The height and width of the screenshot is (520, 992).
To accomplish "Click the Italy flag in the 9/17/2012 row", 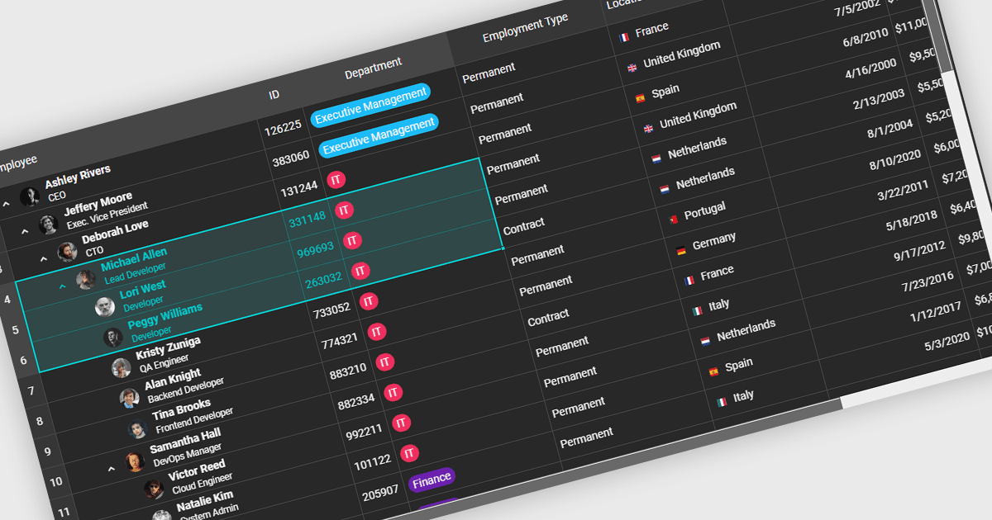I will (x=697, y=311).
